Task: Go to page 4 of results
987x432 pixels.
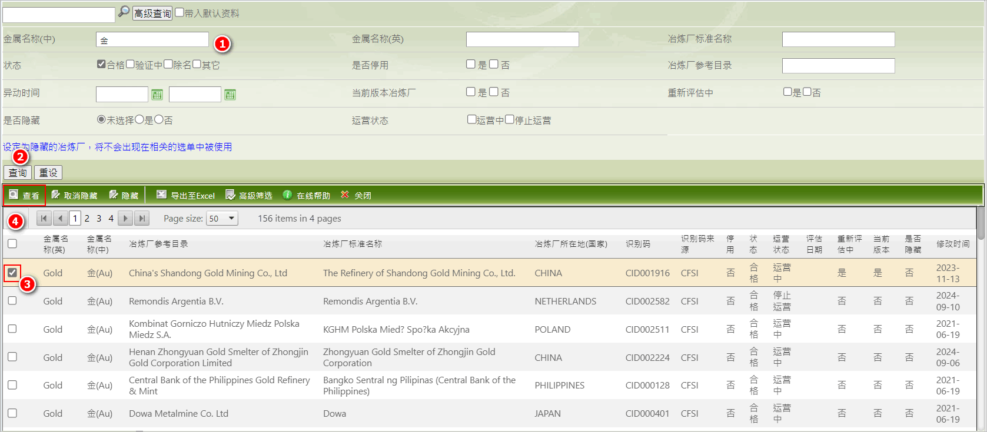Action: point(111,219)
